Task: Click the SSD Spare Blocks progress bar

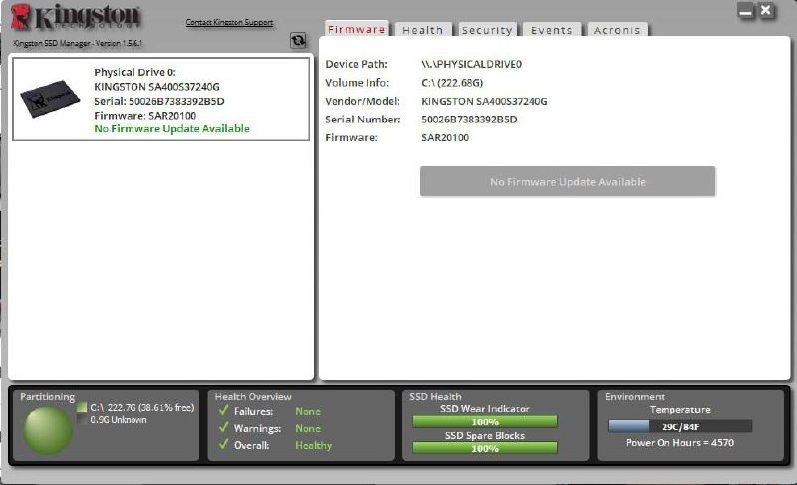Action: pyautogui.click(x=485, y=448)
